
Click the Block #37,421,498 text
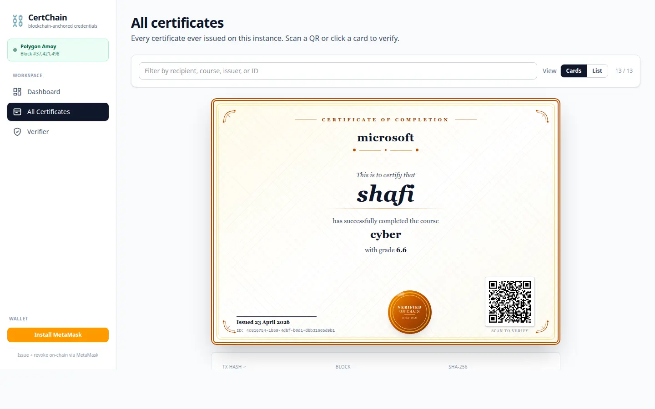pyautogui.click(x=40, y=54)
